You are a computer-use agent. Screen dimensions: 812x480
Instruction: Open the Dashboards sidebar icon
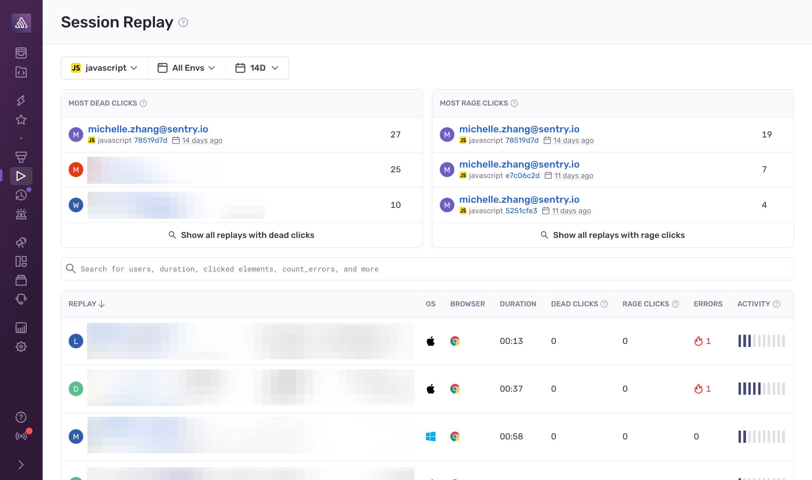[x=21, y=261]
